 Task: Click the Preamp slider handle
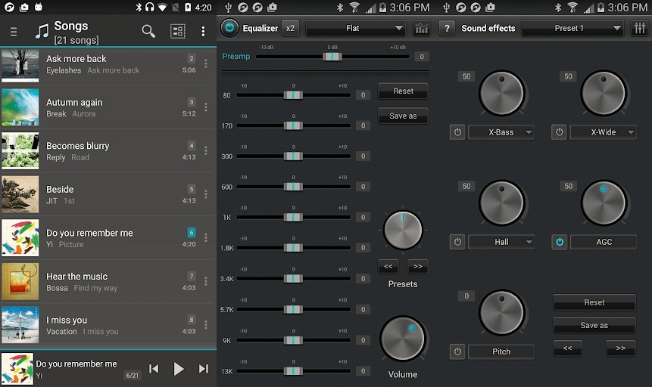[332, 57]
